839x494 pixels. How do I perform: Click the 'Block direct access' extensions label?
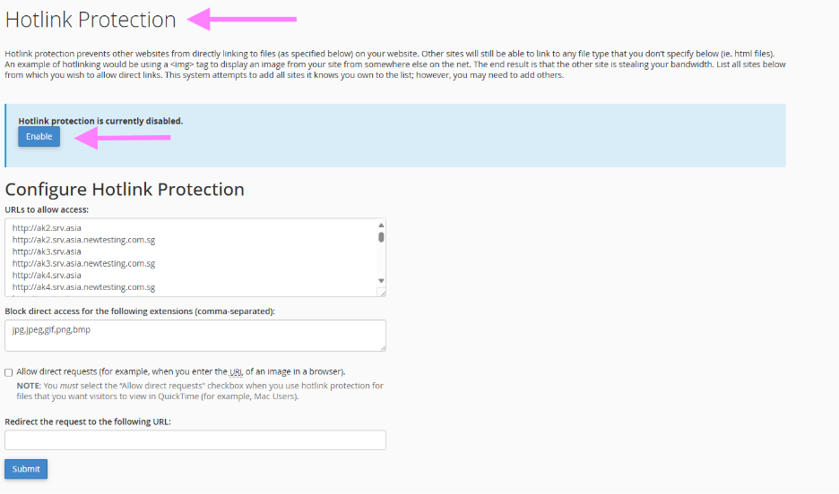click(139, 311)
